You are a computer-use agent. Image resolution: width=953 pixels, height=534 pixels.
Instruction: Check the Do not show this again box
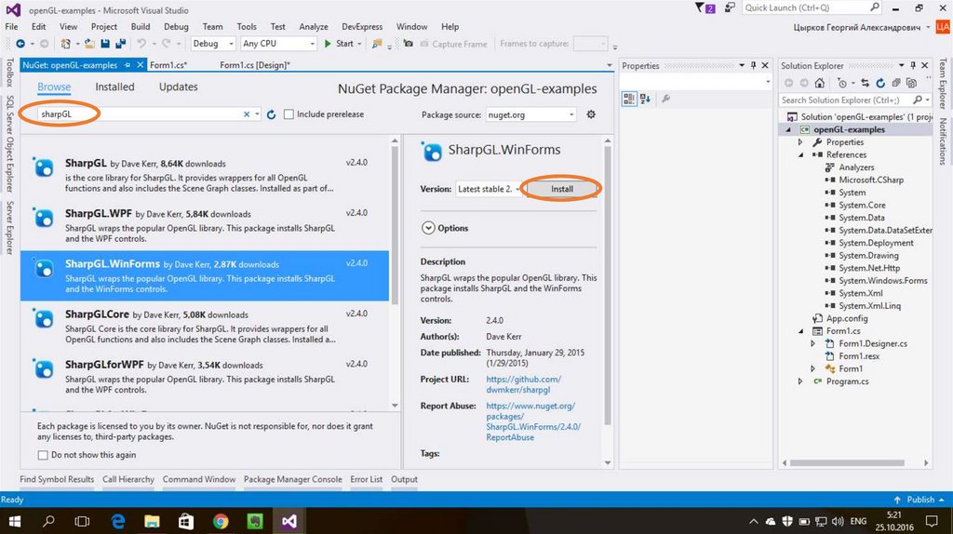coord(43,455)
